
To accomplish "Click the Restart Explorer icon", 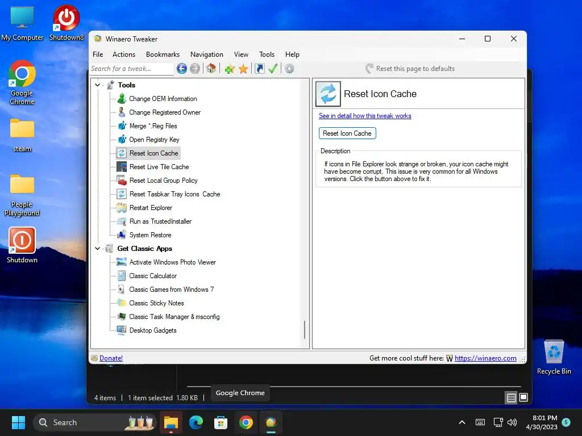I will click(x=122, y=208).
